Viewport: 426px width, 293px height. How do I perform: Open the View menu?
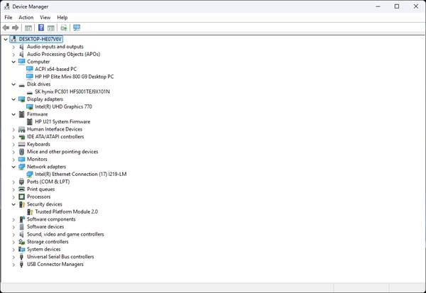pyautogui.click(x=45, y=17)
